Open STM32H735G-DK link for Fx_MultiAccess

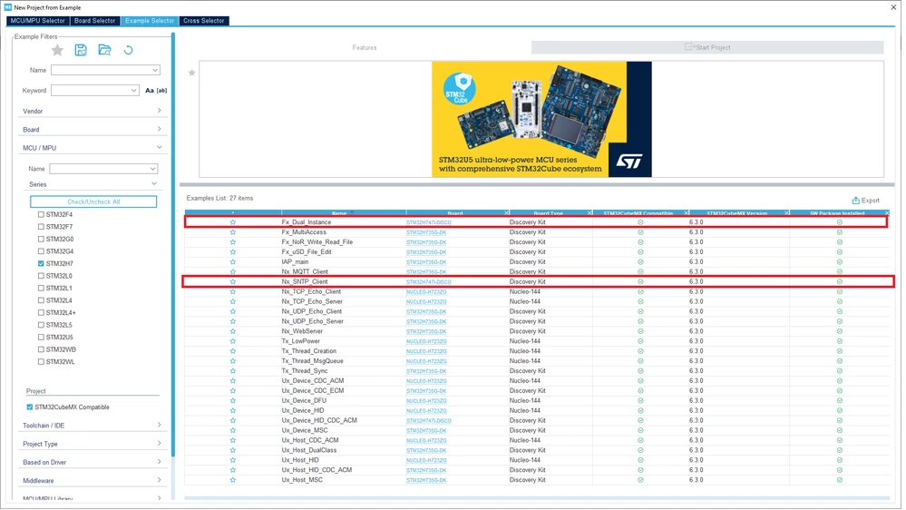(x=426, y=232)
